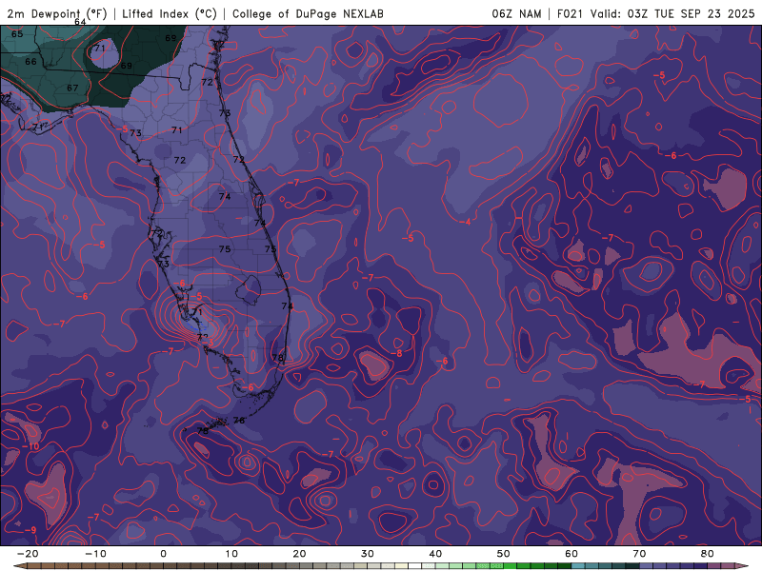Click the "2m Dewpoint (°F)" title text
The image size is (762, 571).
[56, 13]
